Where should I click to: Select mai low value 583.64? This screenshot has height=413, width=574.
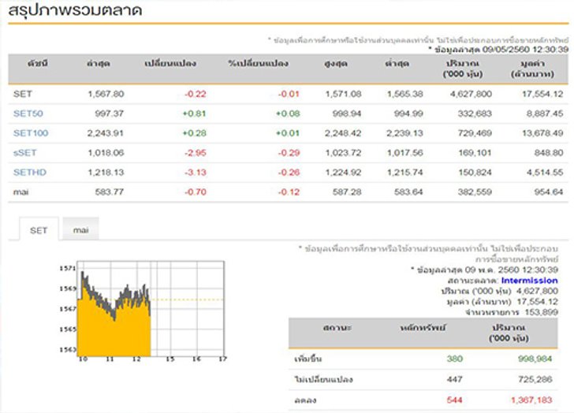408,192
